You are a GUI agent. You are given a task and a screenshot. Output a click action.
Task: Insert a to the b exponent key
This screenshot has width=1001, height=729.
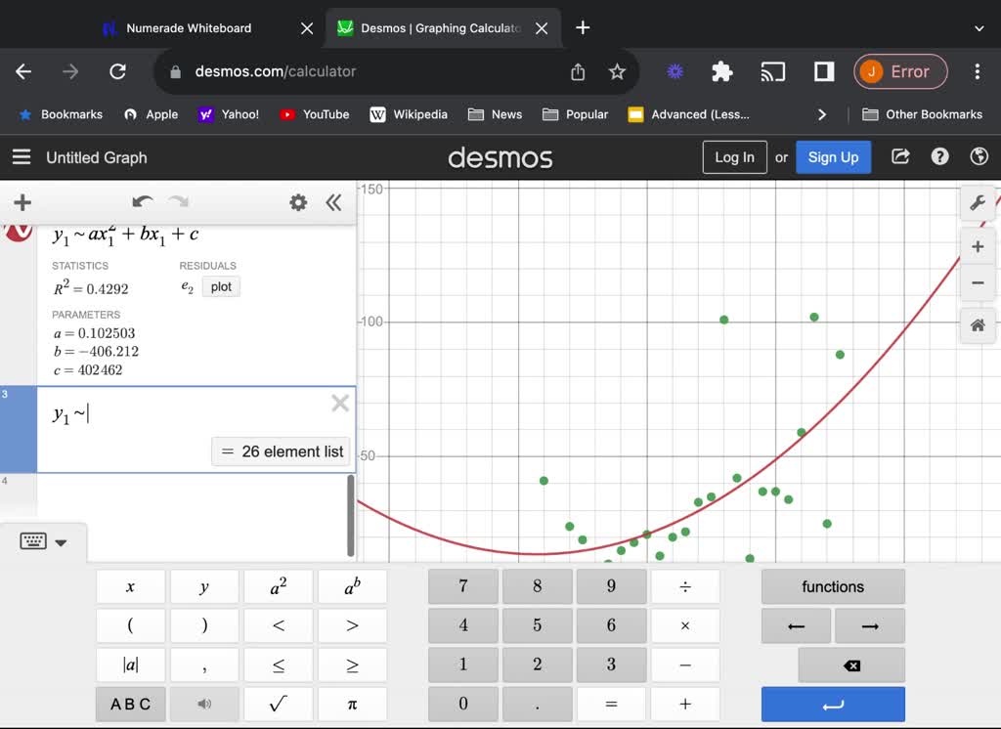(x=352, y=586)
